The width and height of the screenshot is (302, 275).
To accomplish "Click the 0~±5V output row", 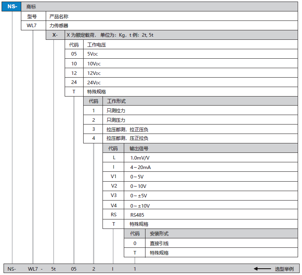I will coord(139,196).
